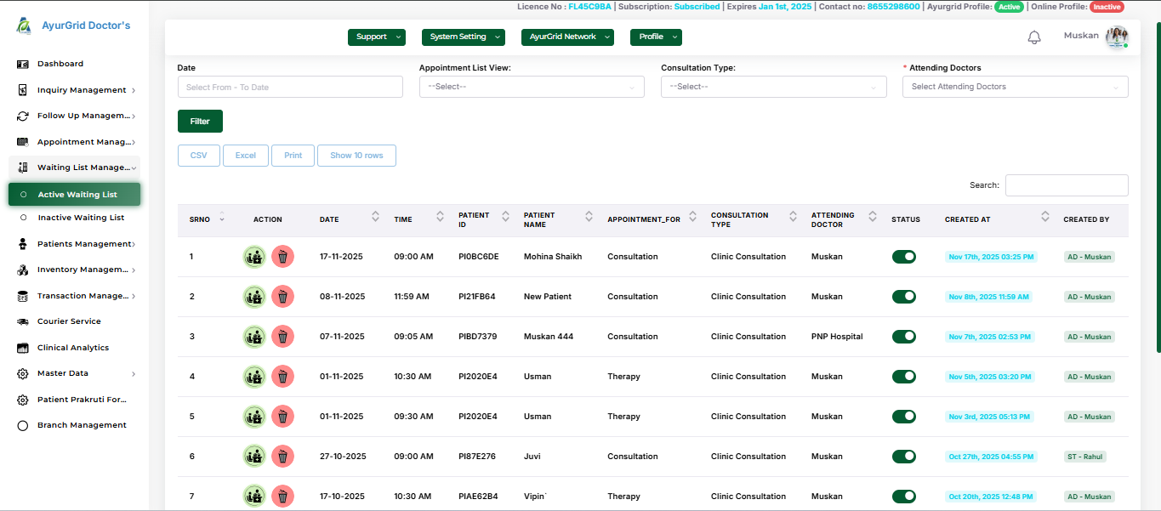Screen dimensions: 1161x511
Task: Click the notification bell icon
Action: pos(1034,37)
